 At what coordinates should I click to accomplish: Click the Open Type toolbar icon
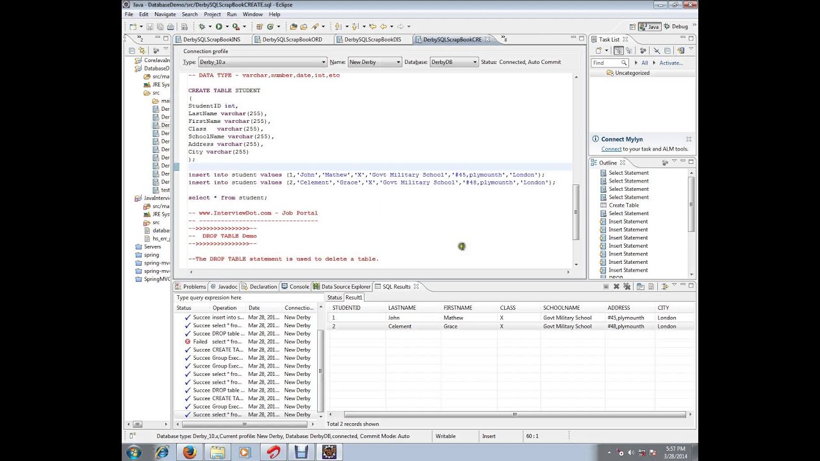293,27
